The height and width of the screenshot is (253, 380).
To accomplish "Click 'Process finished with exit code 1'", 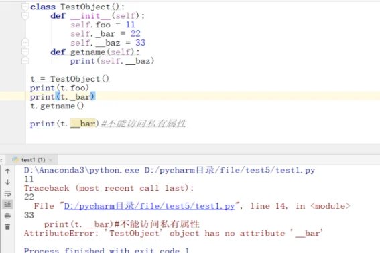I will tap(107, 250).
